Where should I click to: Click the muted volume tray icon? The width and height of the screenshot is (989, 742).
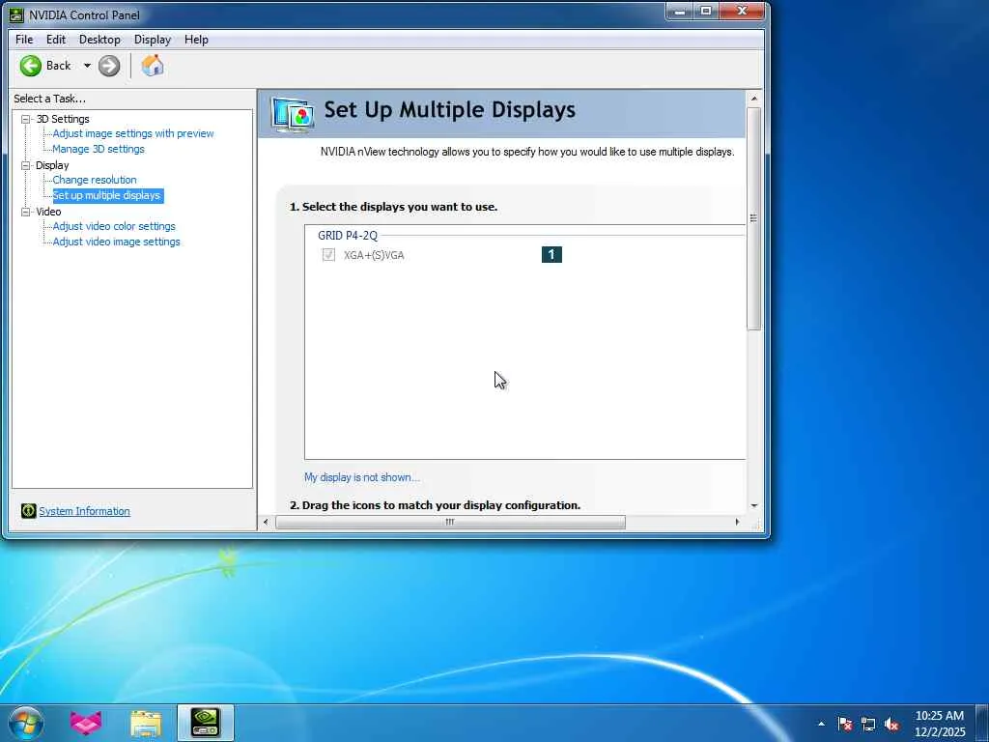click(891, 724)
